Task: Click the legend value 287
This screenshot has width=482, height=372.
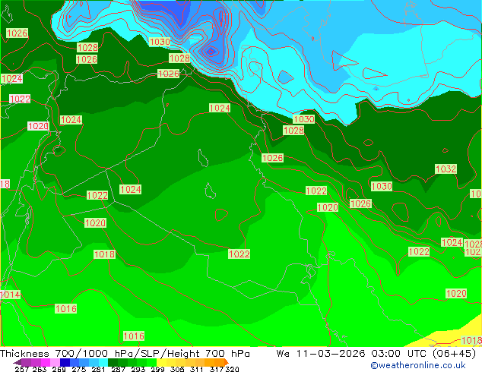Action: [119, 369]
